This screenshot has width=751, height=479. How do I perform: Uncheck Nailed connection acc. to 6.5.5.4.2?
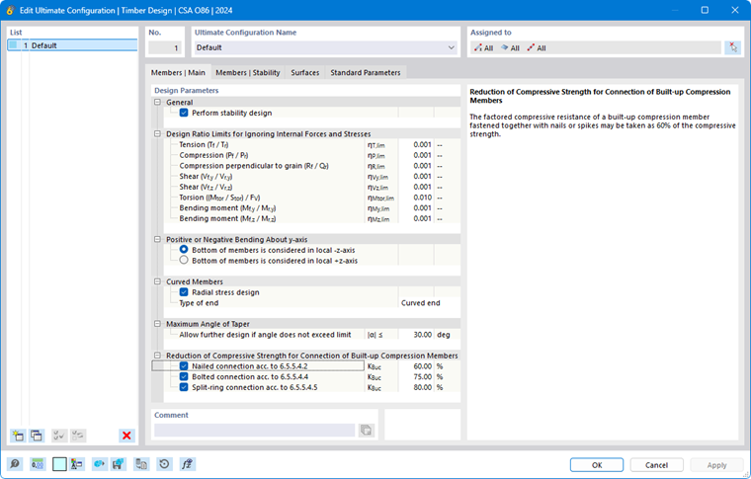pos(184,366)
